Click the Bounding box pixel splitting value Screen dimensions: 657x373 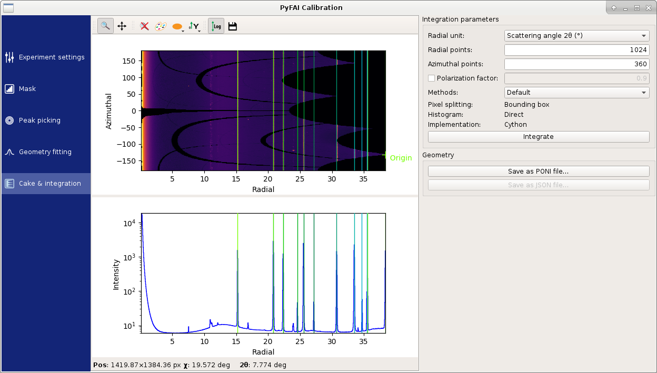526,105
